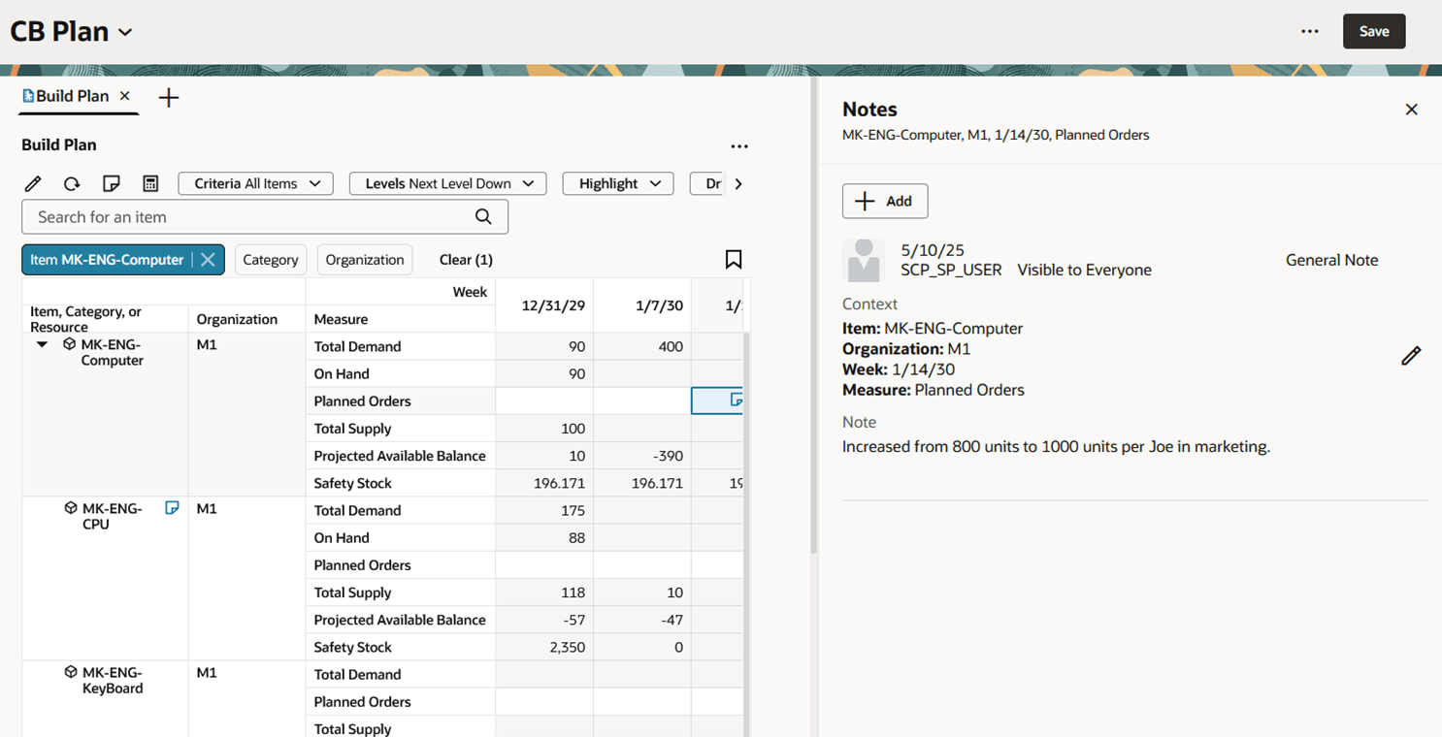Click the note text about Joe in marketing
This screenshot has height=737, width=1442.
point(1056,447)
